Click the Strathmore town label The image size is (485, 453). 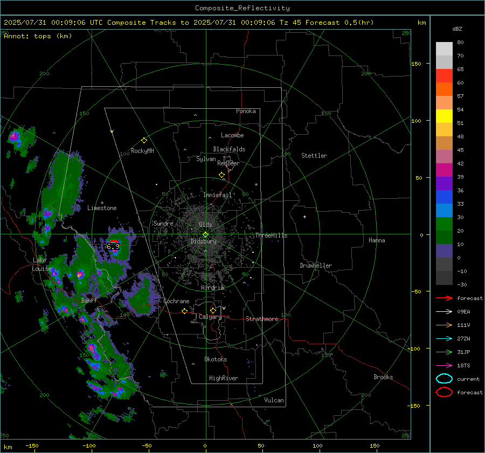(x=262, y=319)
